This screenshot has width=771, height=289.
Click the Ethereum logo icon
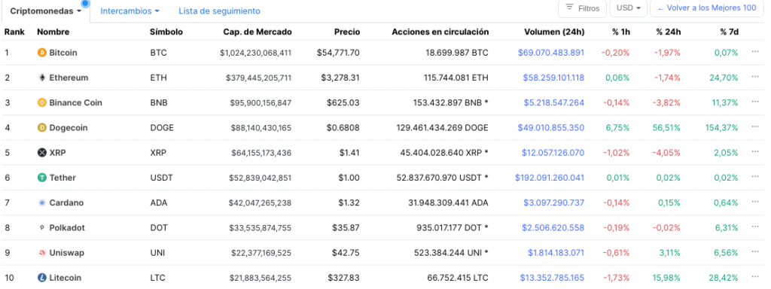[x=42, y=78]
